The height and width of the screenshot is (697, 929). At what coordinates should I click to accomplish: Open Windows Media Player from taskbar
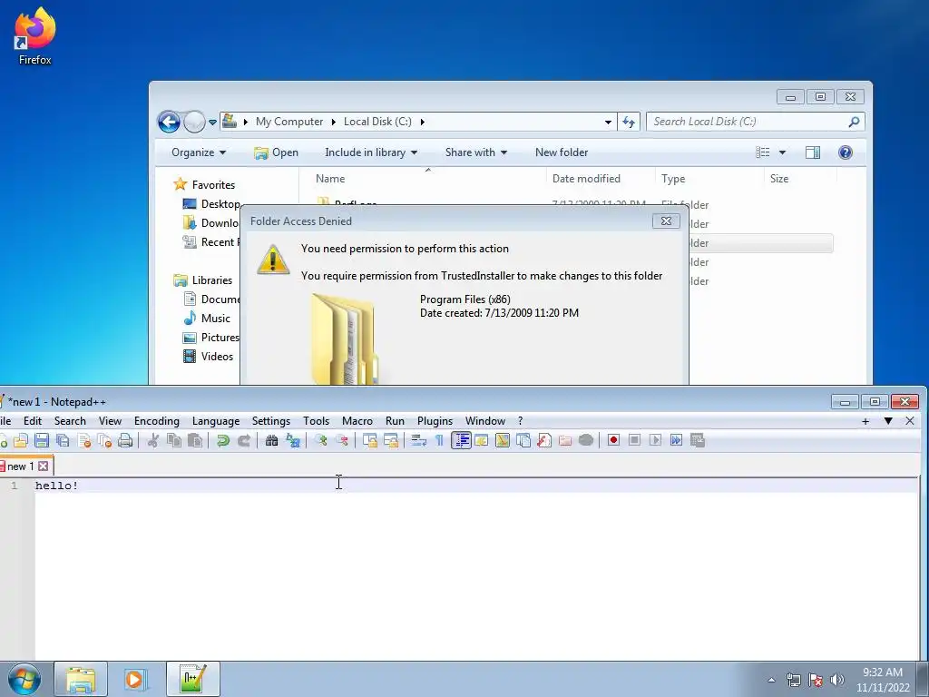click(136, 679)
